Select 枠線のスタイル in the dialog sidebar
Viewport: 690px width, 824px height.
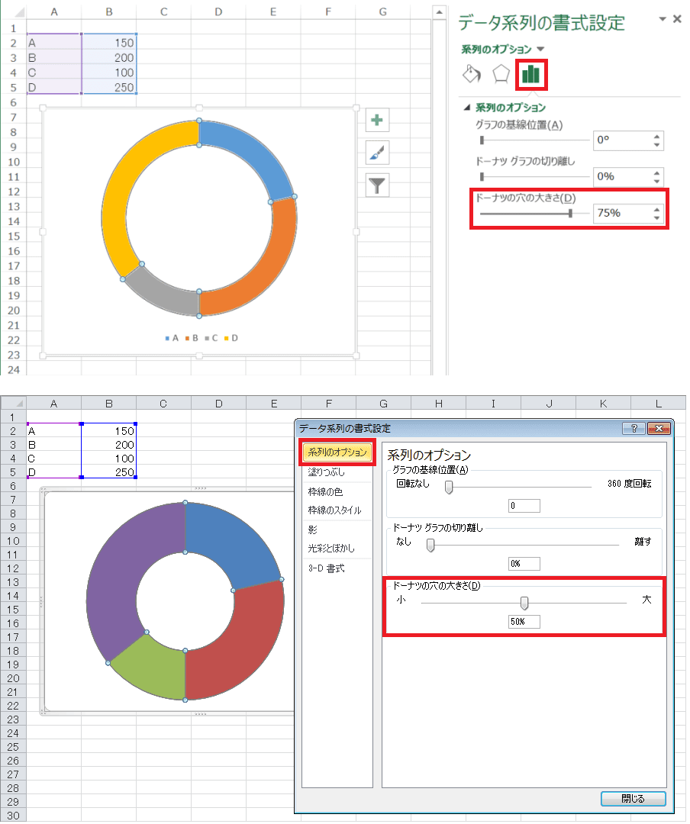[334, 510]
